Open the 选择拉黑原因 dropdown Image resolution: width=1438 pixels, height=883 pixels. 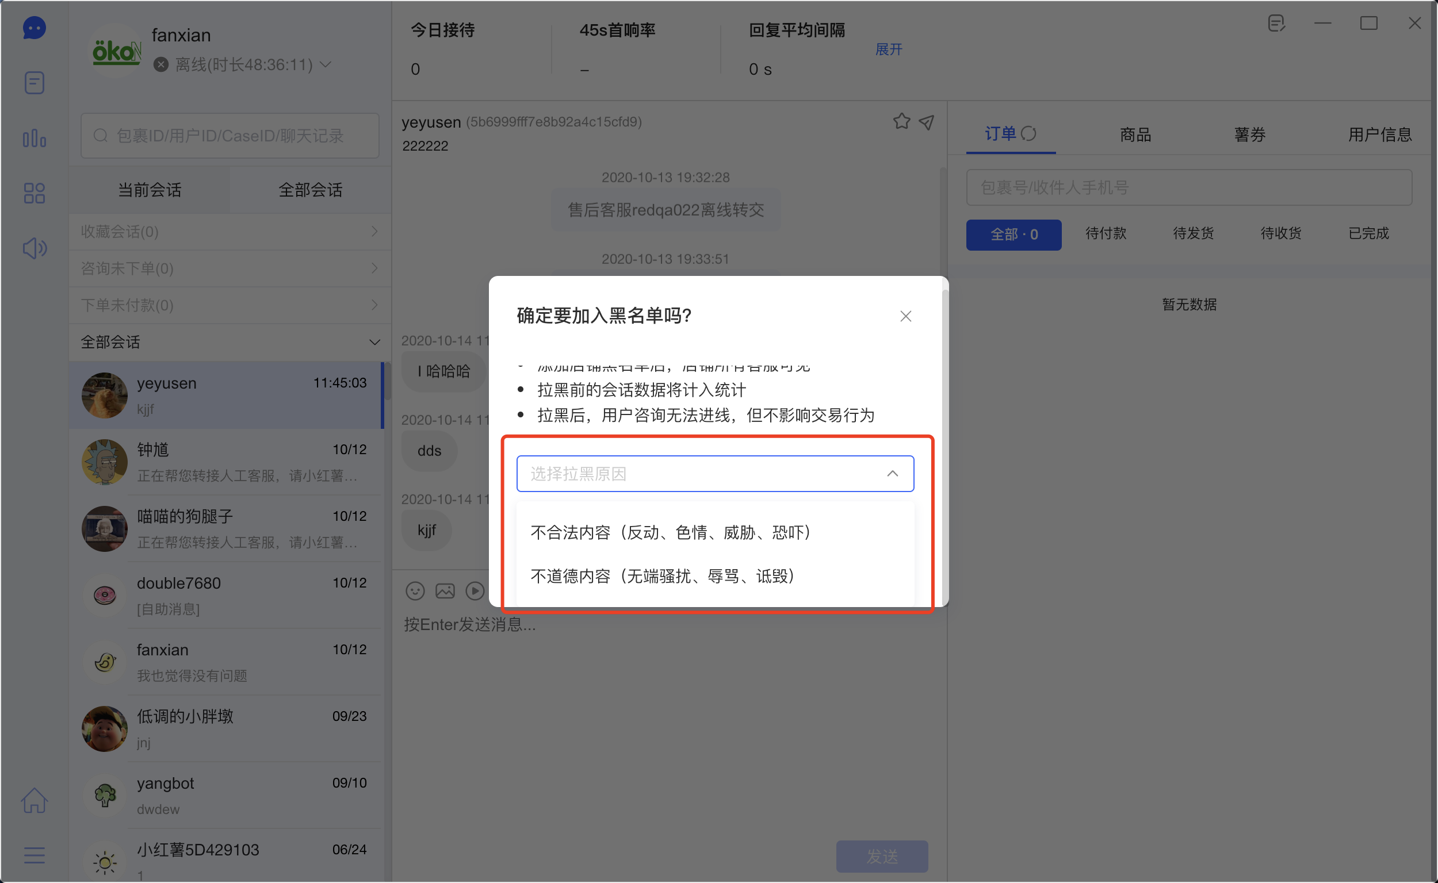[x=714, y=474]
